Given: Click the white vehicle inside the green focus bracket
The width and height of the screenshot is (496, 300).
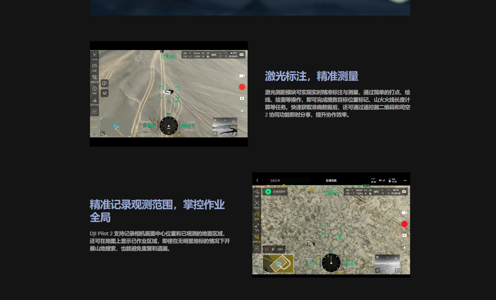Looking at the screenshot, I should click(x=168, y=92).
